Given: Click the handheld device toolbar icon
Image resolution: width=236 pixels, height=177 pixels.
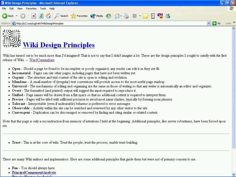Looking at the screenshot, I should (x=153, y=16).
